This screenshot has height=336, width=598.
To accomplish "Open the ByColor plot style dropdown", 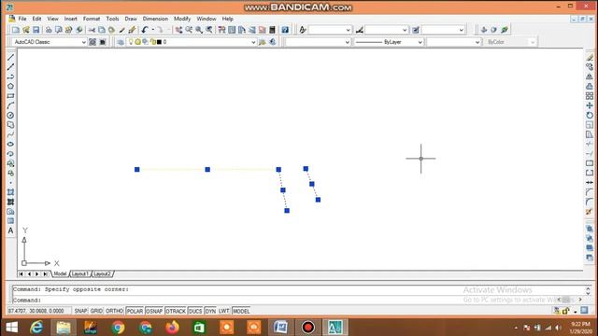I will coord(511,42).
